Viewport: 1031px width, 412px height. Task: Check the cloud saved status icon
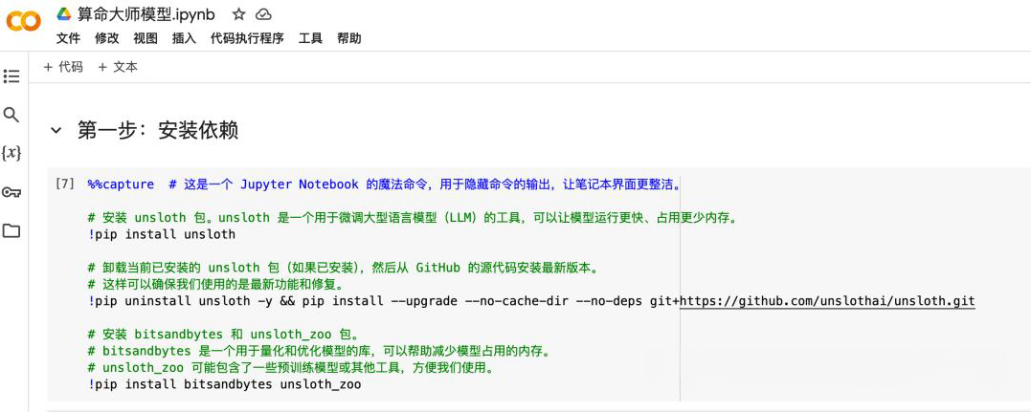pos(263,13)
